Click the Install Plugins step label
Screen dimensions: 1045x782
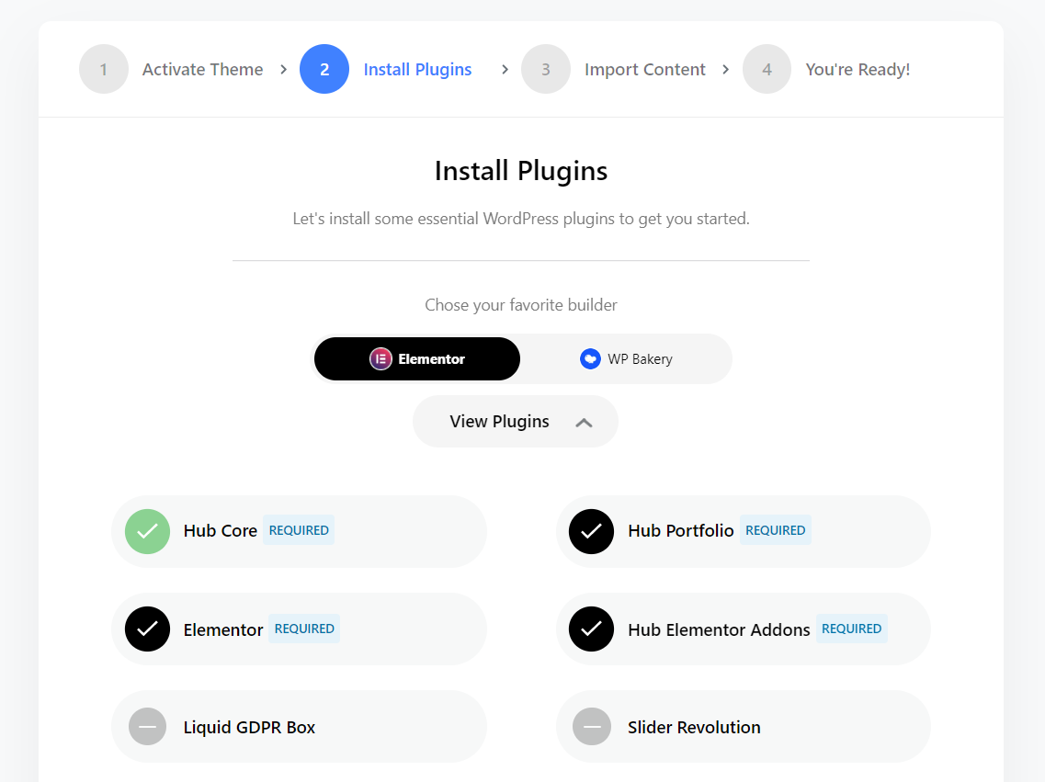pos(417,70)
